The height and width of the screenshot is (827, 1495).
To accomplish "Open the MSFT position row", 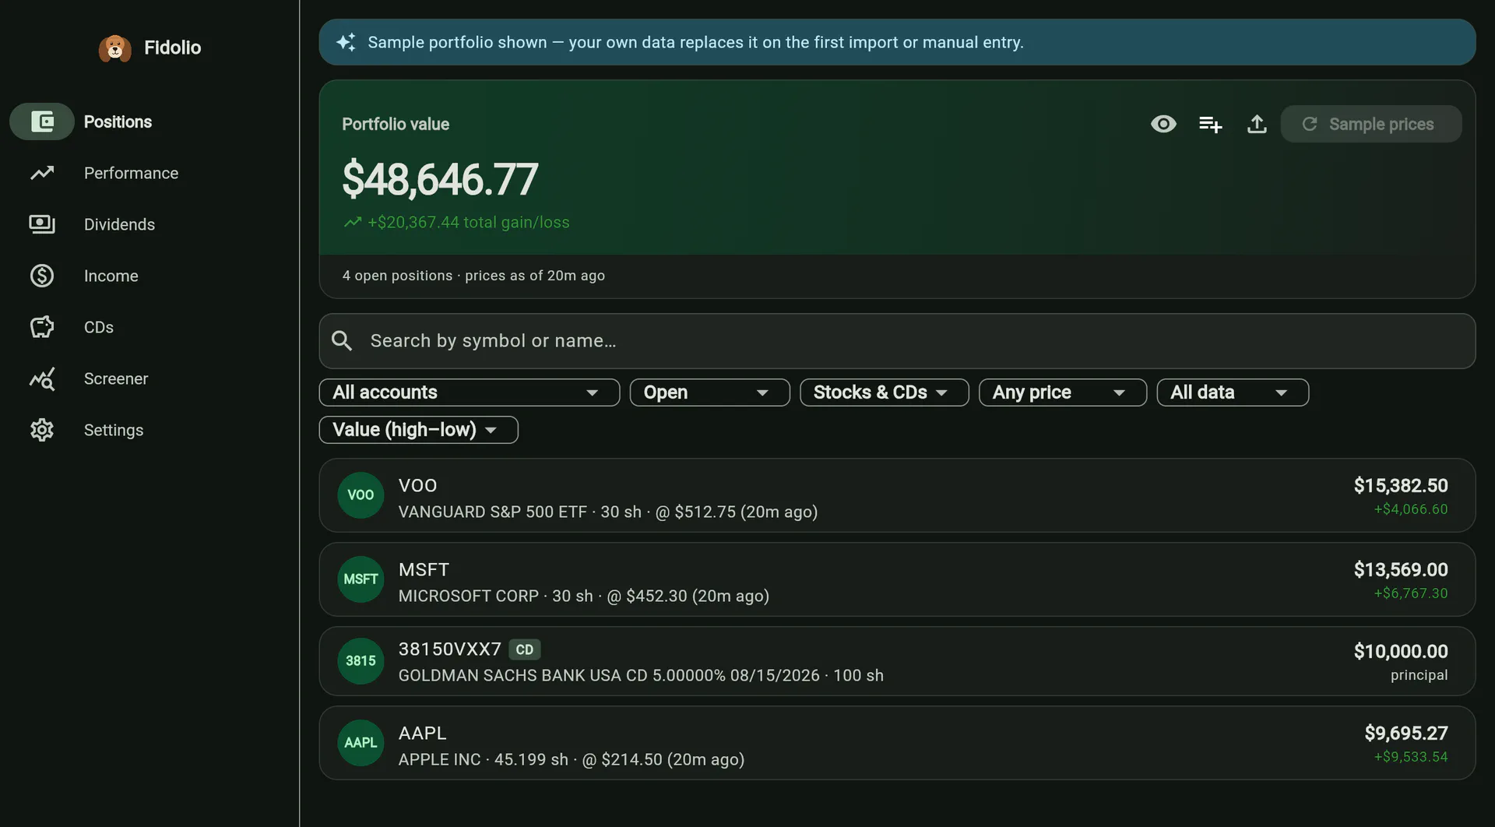I will (x=897, y=579).
